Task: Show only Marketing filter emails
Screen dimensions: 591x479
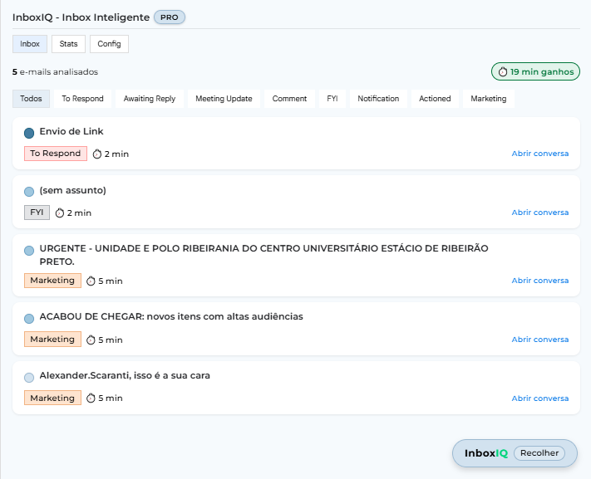Action: (488, 99)
